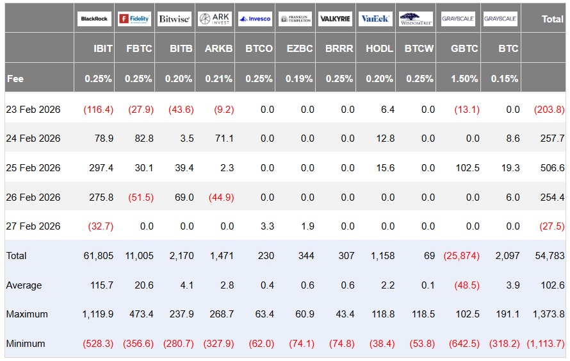
Task: Select the Franklin Templeton logo
Action: coord(295,19)
